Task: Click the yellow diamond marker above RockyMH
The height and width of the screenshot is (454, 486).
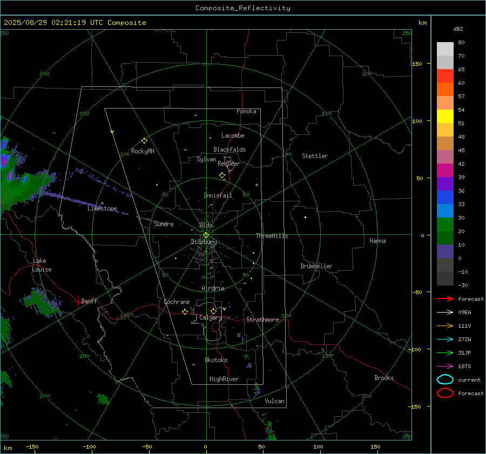Action: 144,141
